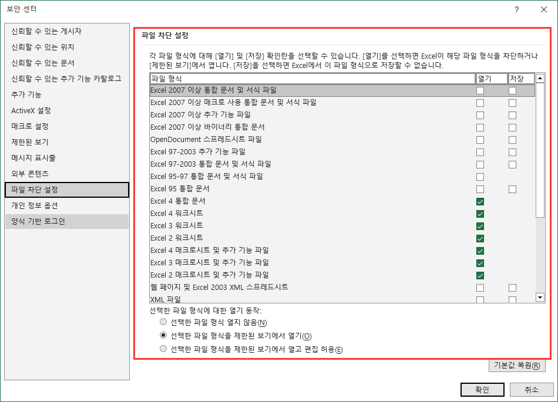558x402 pixels.
Task: Select 제한된 보기에서 열고 편집 허용 option
Action: point(163,348)
